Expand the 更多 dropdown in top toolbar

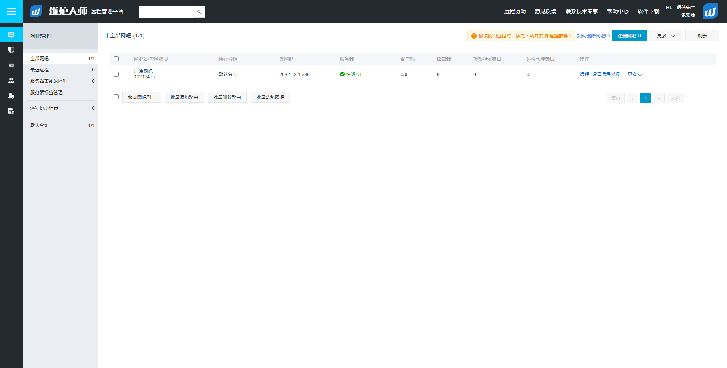pyautogui.click(x=666, y=36)
